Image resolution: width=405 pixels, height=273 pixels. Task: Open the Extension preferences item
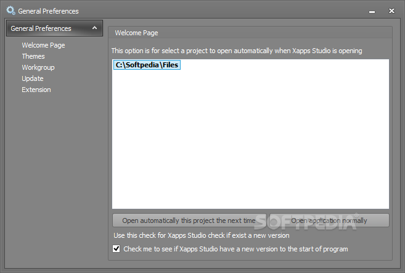(x=36, y=90)
